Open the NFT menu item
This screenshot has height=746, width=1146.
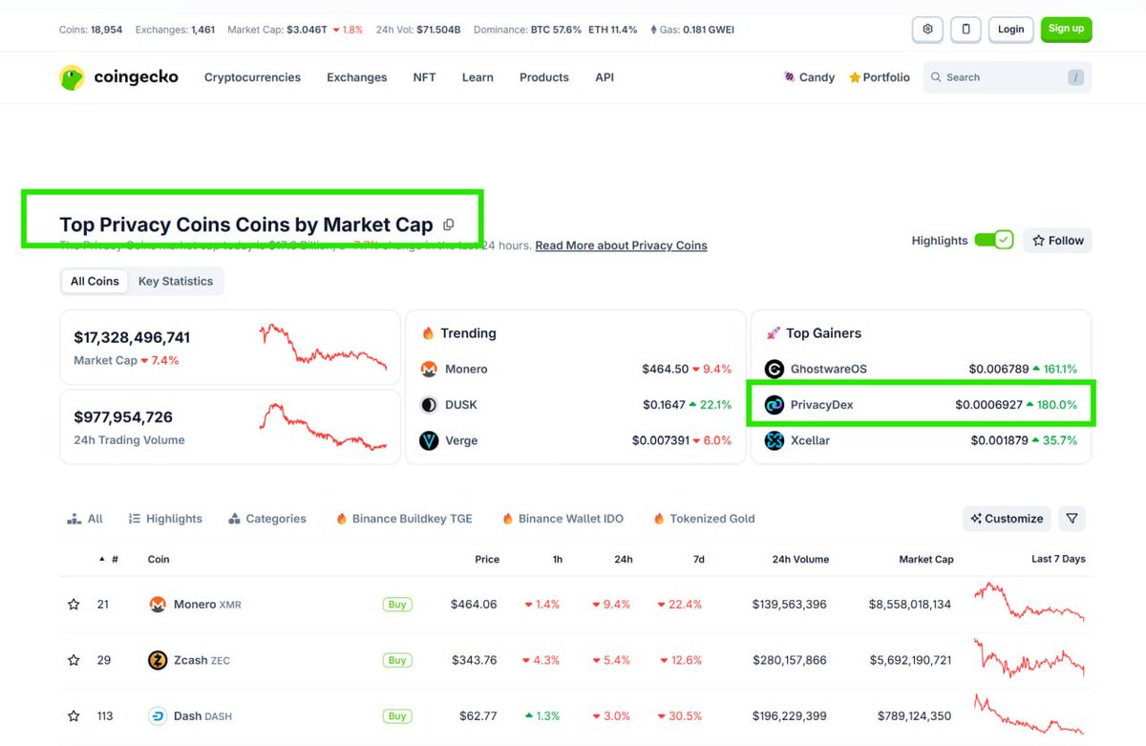(424, 76)
